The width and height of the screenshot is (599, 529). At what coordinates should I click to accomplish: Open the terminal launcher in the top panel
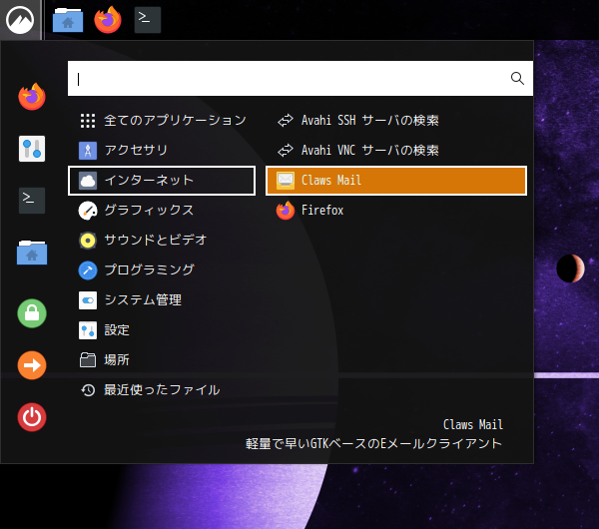pyautogui.click(x=148, y=20)
